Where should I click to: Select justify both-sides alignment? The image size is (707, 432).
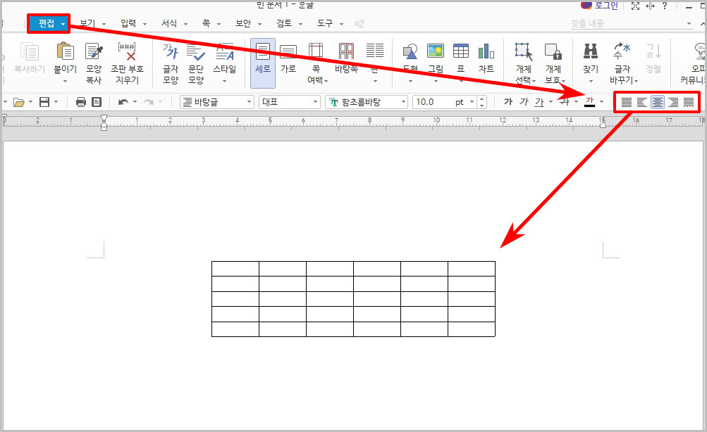tap(626, 102)
